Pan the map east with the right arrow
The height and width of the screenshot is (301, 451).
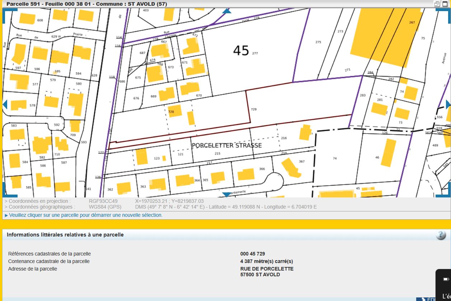pos(448,104)
